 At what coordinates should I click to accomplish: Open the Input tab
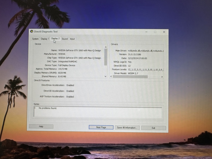pyautogui.click(x=72, y=39)
